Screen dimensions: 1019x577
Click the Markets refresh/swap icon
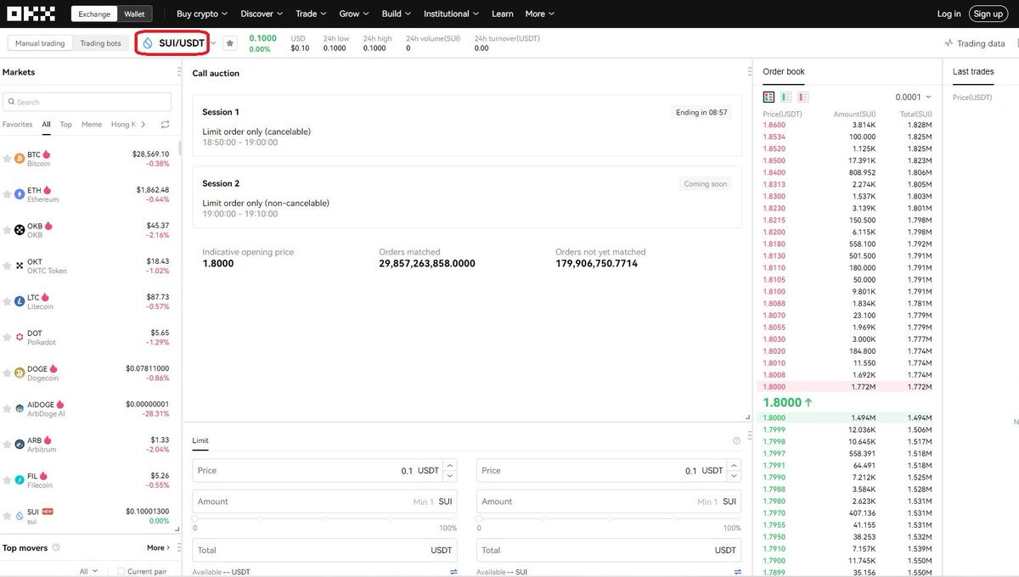[x=165, y=125]
